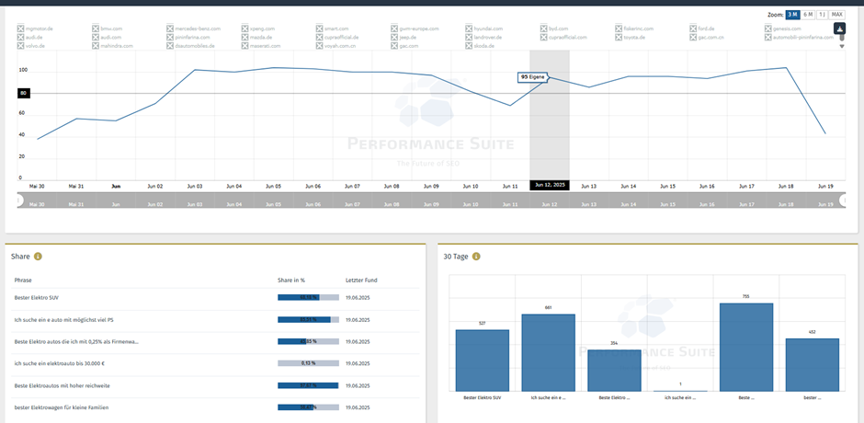Toggle the landrover.de legend checkbox
Screen dimensions: 864x423
pyautogui.click(x=469, y=38)
